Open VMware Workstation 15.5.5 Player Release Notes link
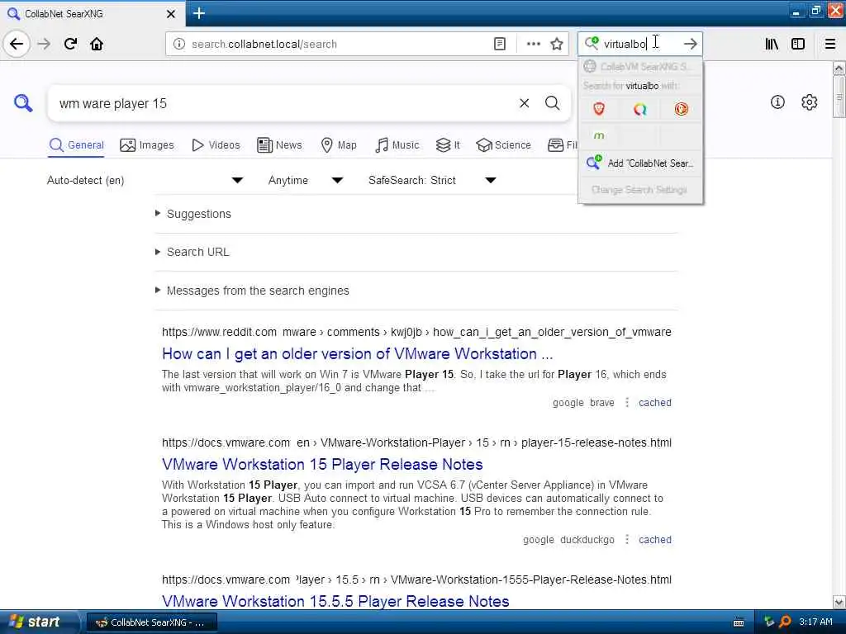The width and height of the screenshot is (846, 634). [x=335, y=601]
